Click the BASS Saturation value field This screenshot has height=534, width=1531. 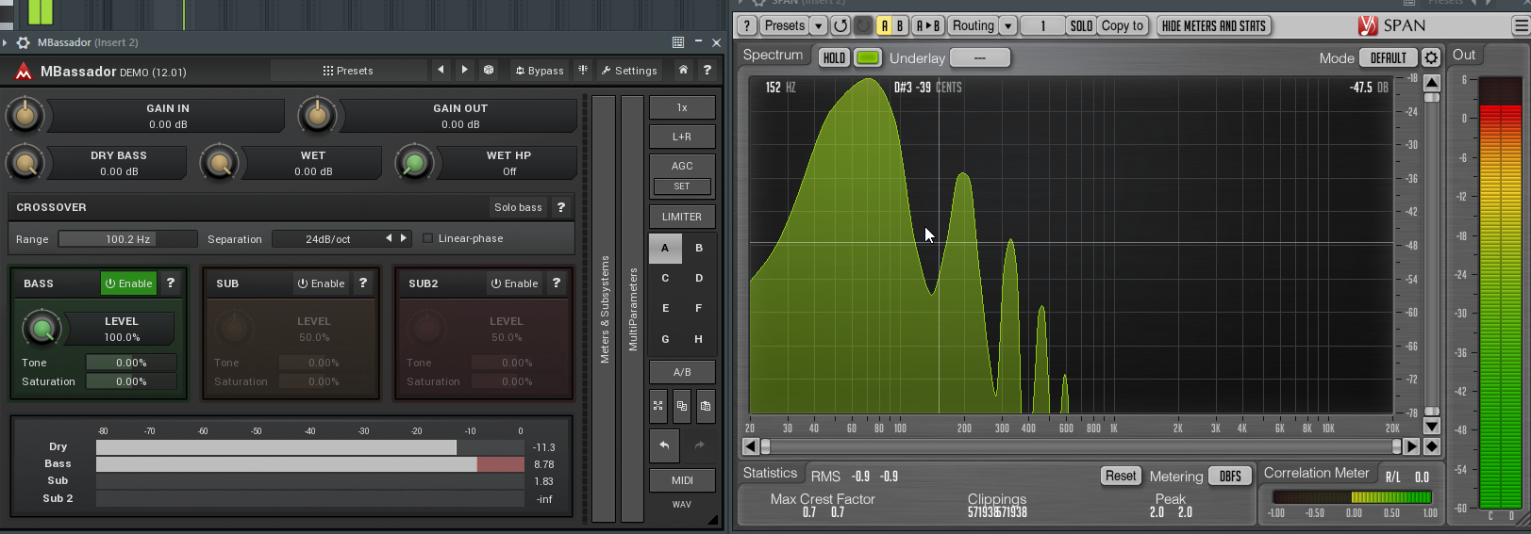point(131,381)
